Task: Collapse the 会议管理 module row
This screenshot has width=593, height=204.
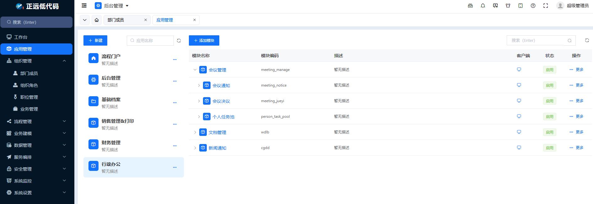Action: coord(195,70)
